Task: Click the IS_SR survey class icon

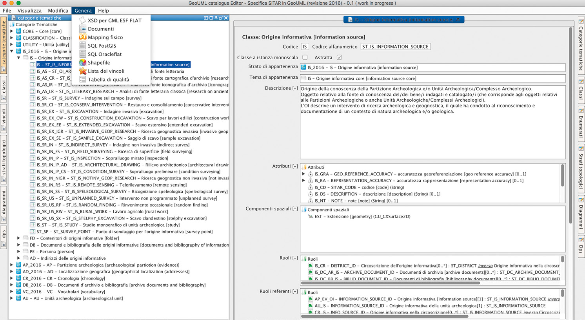Action: pyautogui.click(x=33, y=98)
